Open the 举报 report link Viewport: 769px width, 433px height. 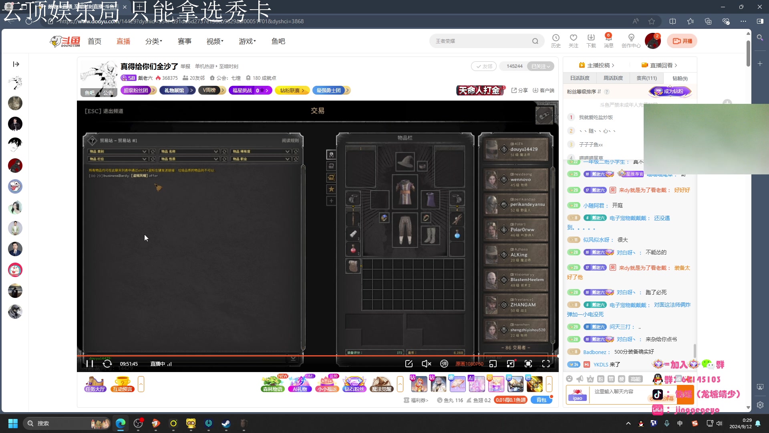(x=185, y=67)
